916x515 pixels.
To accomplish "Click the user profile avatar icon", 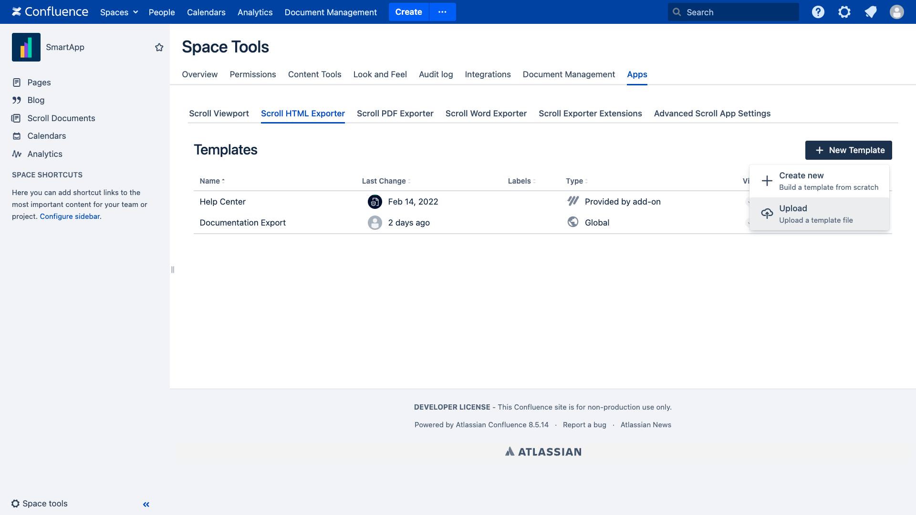I will coord(897,12).
